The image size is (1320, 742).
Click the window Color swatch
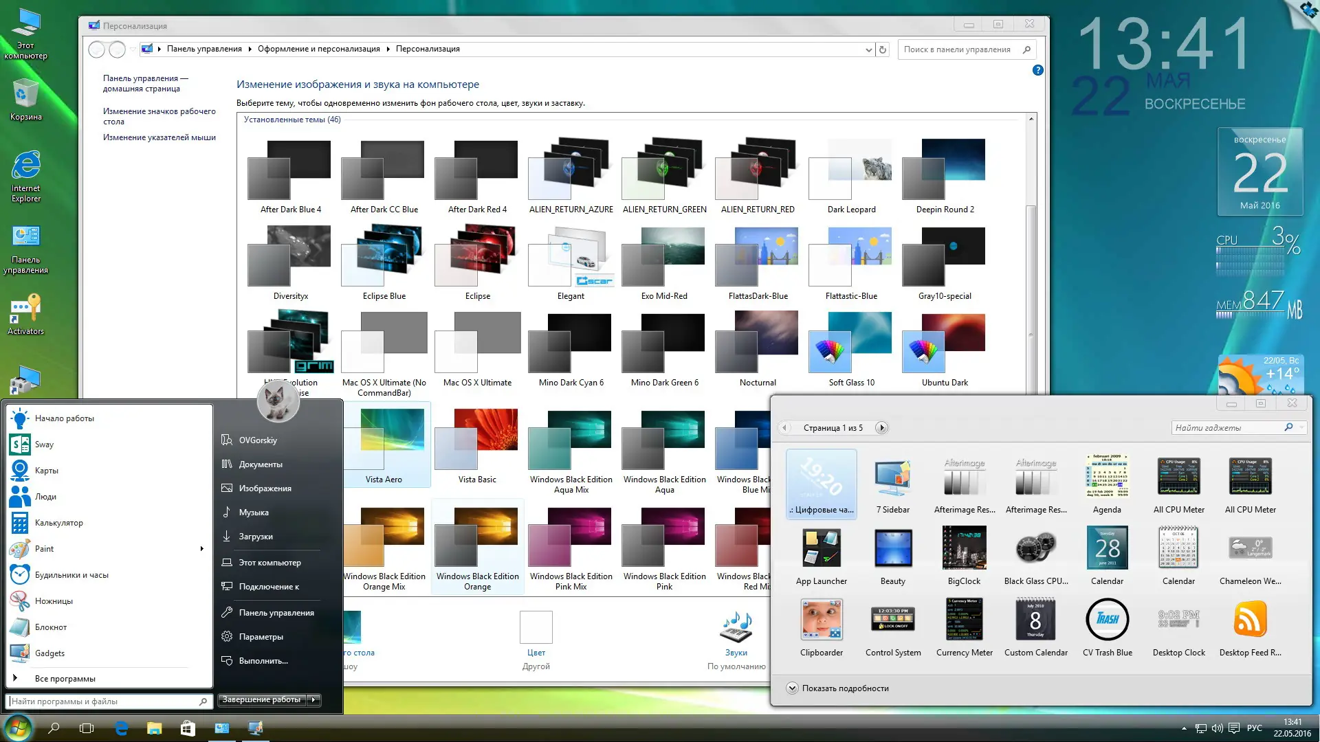click(536, 628)
